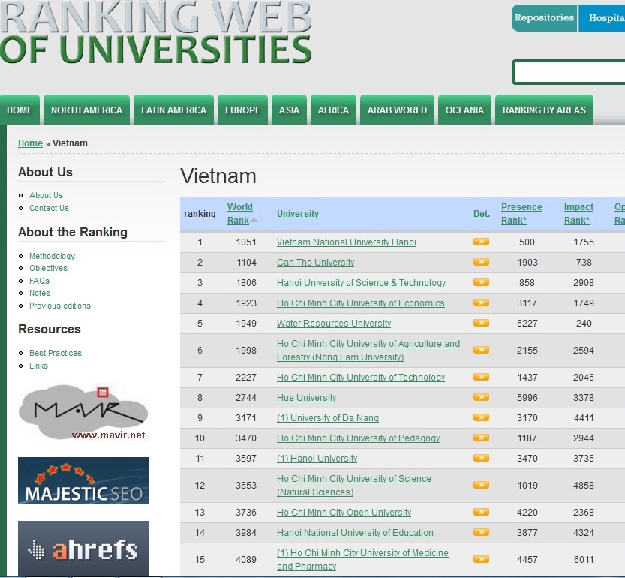This screenshot has height=578, width=625.
Task: Click the Home breadcrumb link
Action: (30, 143)
